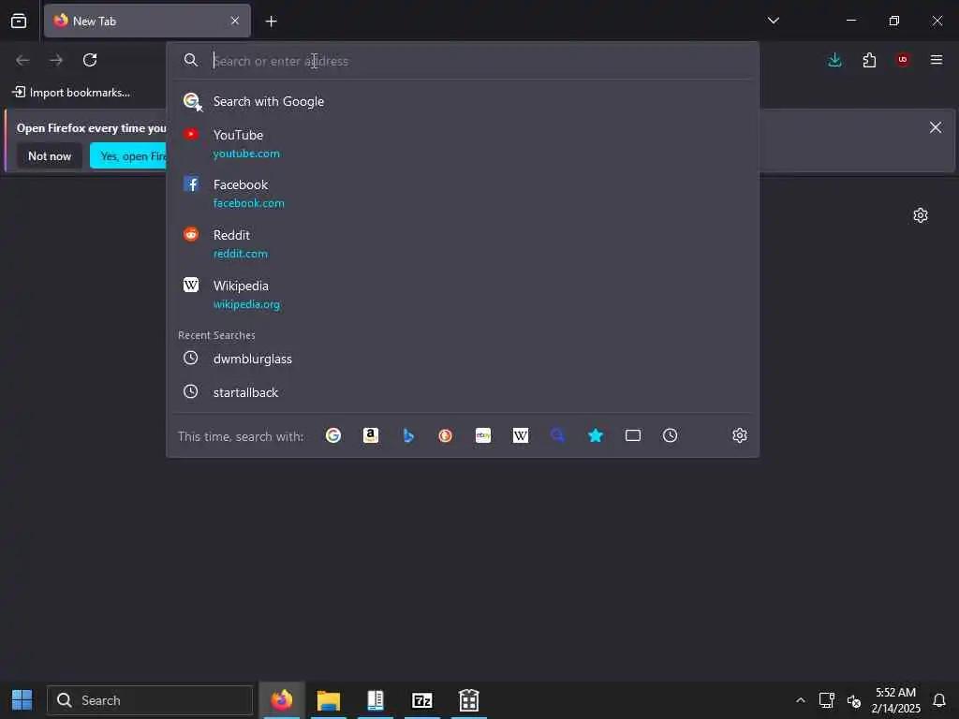Viewport: 959px width, 719px height.
Task: Choose Search with Google suggestion
Action: (463, 101)
